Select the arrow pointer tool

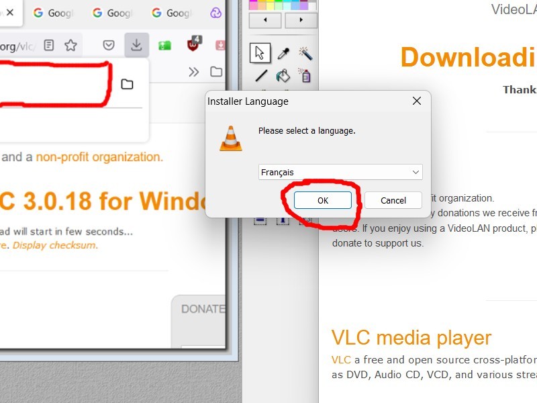[260, 52]
